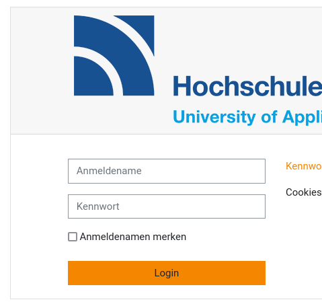322x308 pixels.
Task: Click the word Login on the button
Action: click(x=167, y=273)
